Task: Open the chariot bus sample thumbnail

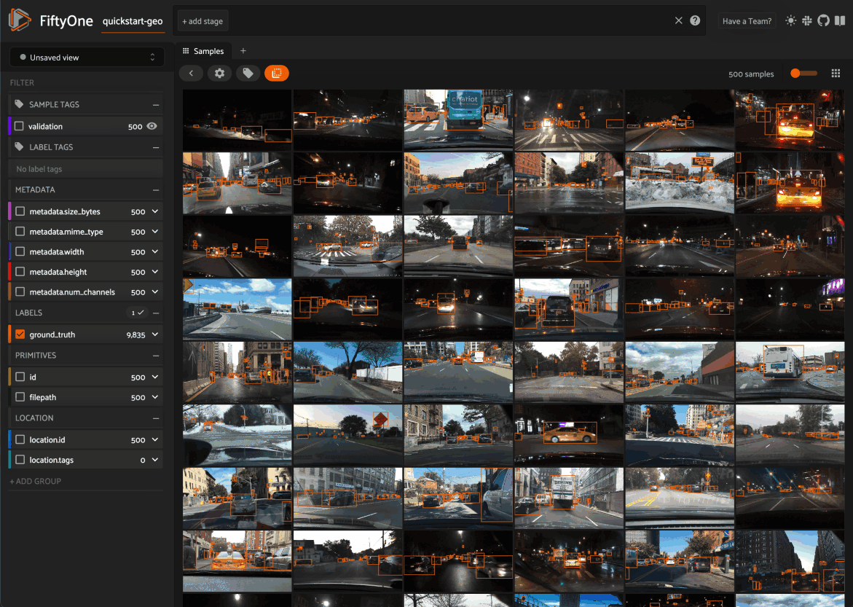Action: pyautogui.click(x=458, y=120)
